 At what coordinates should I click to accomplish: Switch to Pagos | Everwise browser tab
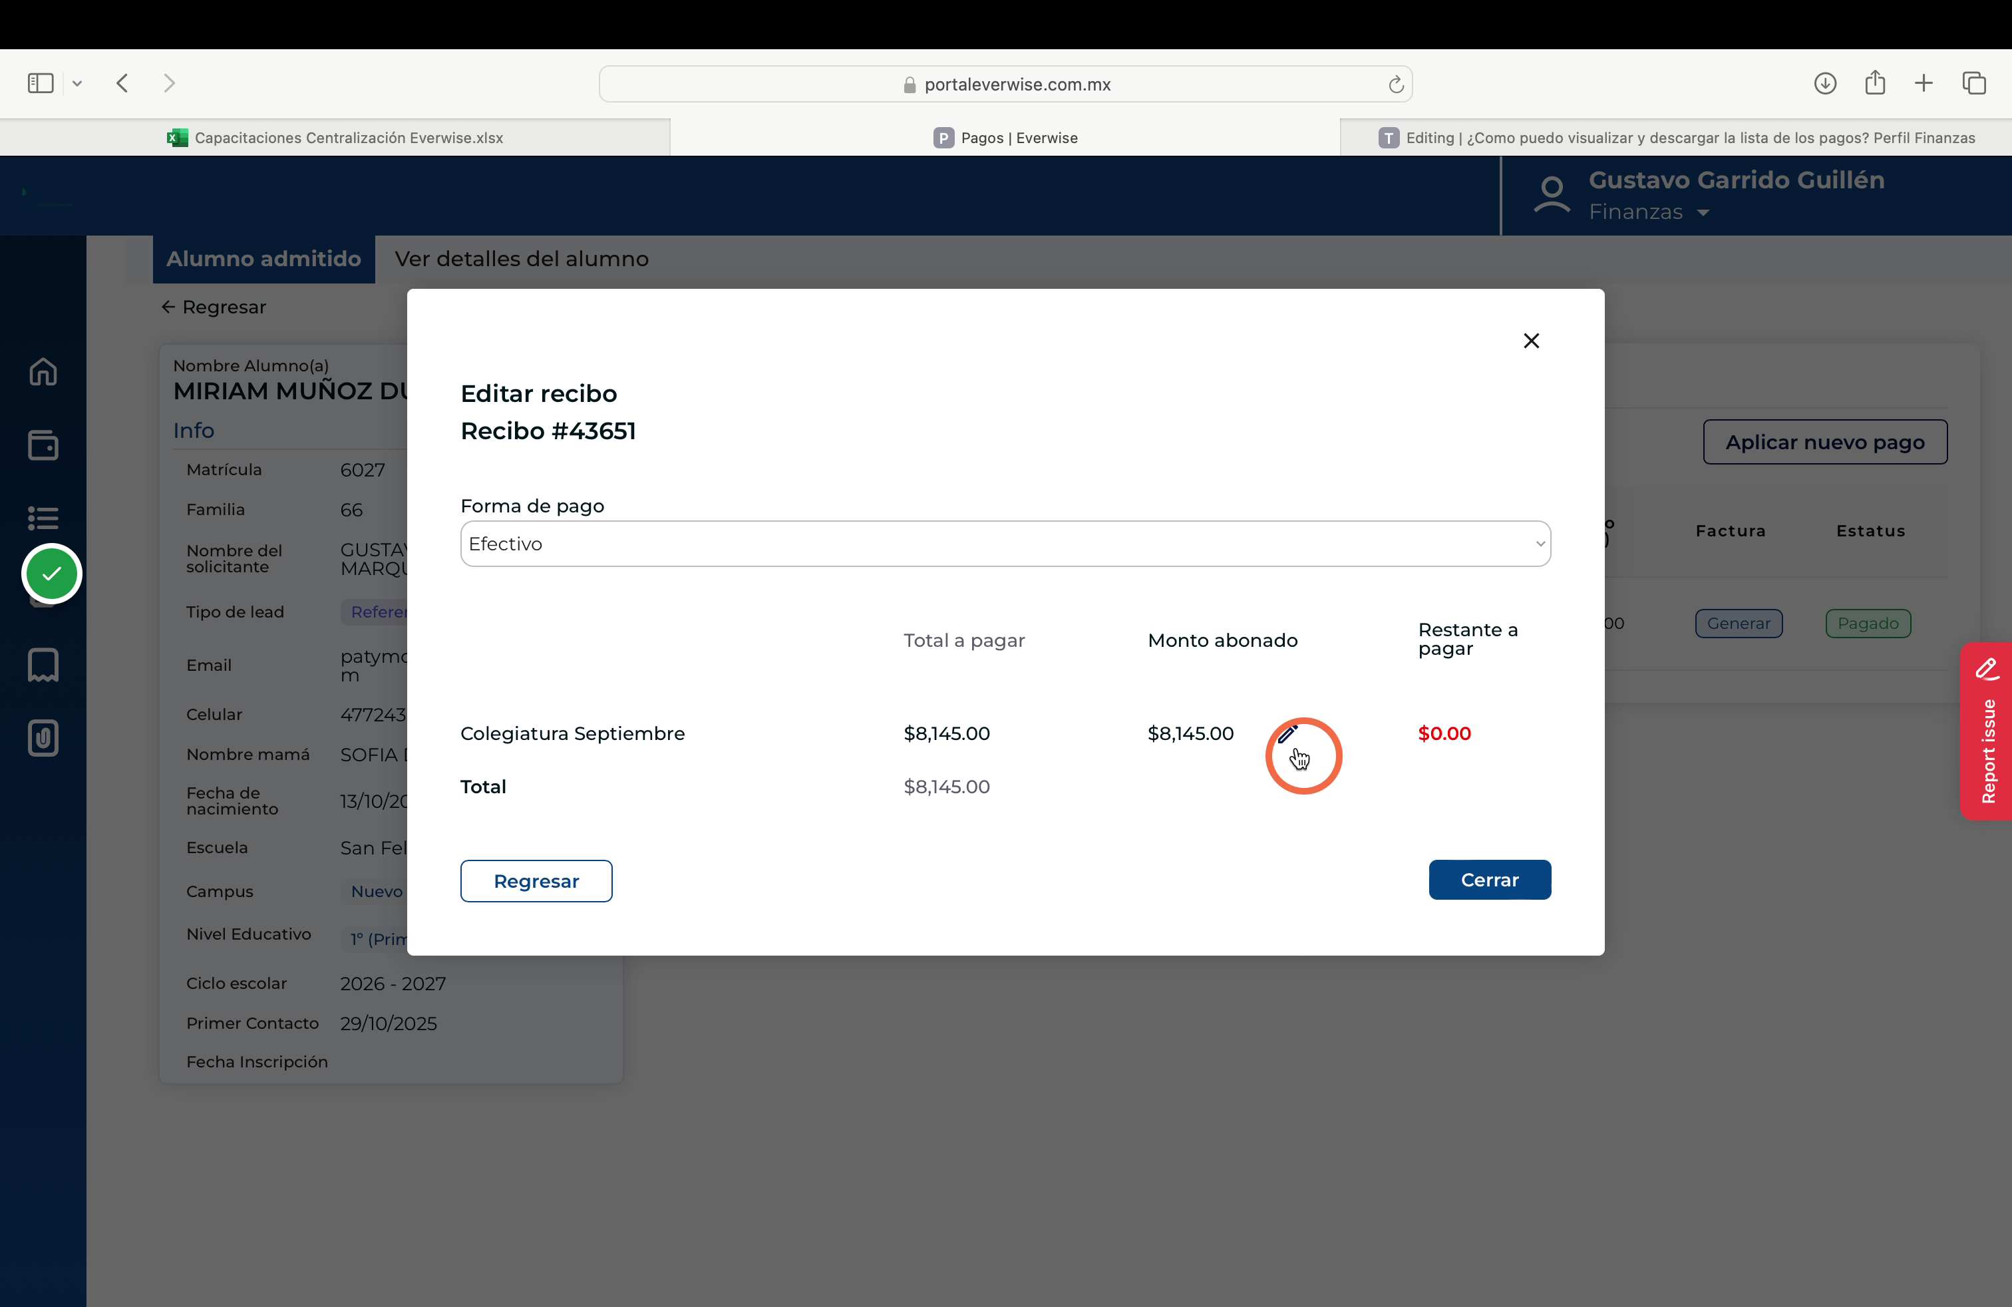coord(1005,138)
